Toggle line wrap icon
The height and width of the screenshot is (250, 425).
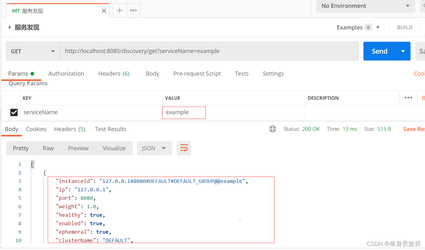[x=184, y=148]
